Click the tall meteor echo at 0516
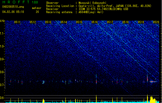 [96, 79]
